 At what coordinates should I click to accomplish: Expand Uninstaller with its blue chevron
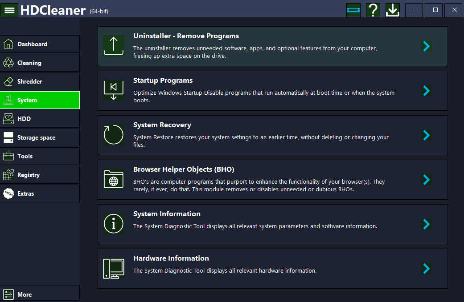427,46
